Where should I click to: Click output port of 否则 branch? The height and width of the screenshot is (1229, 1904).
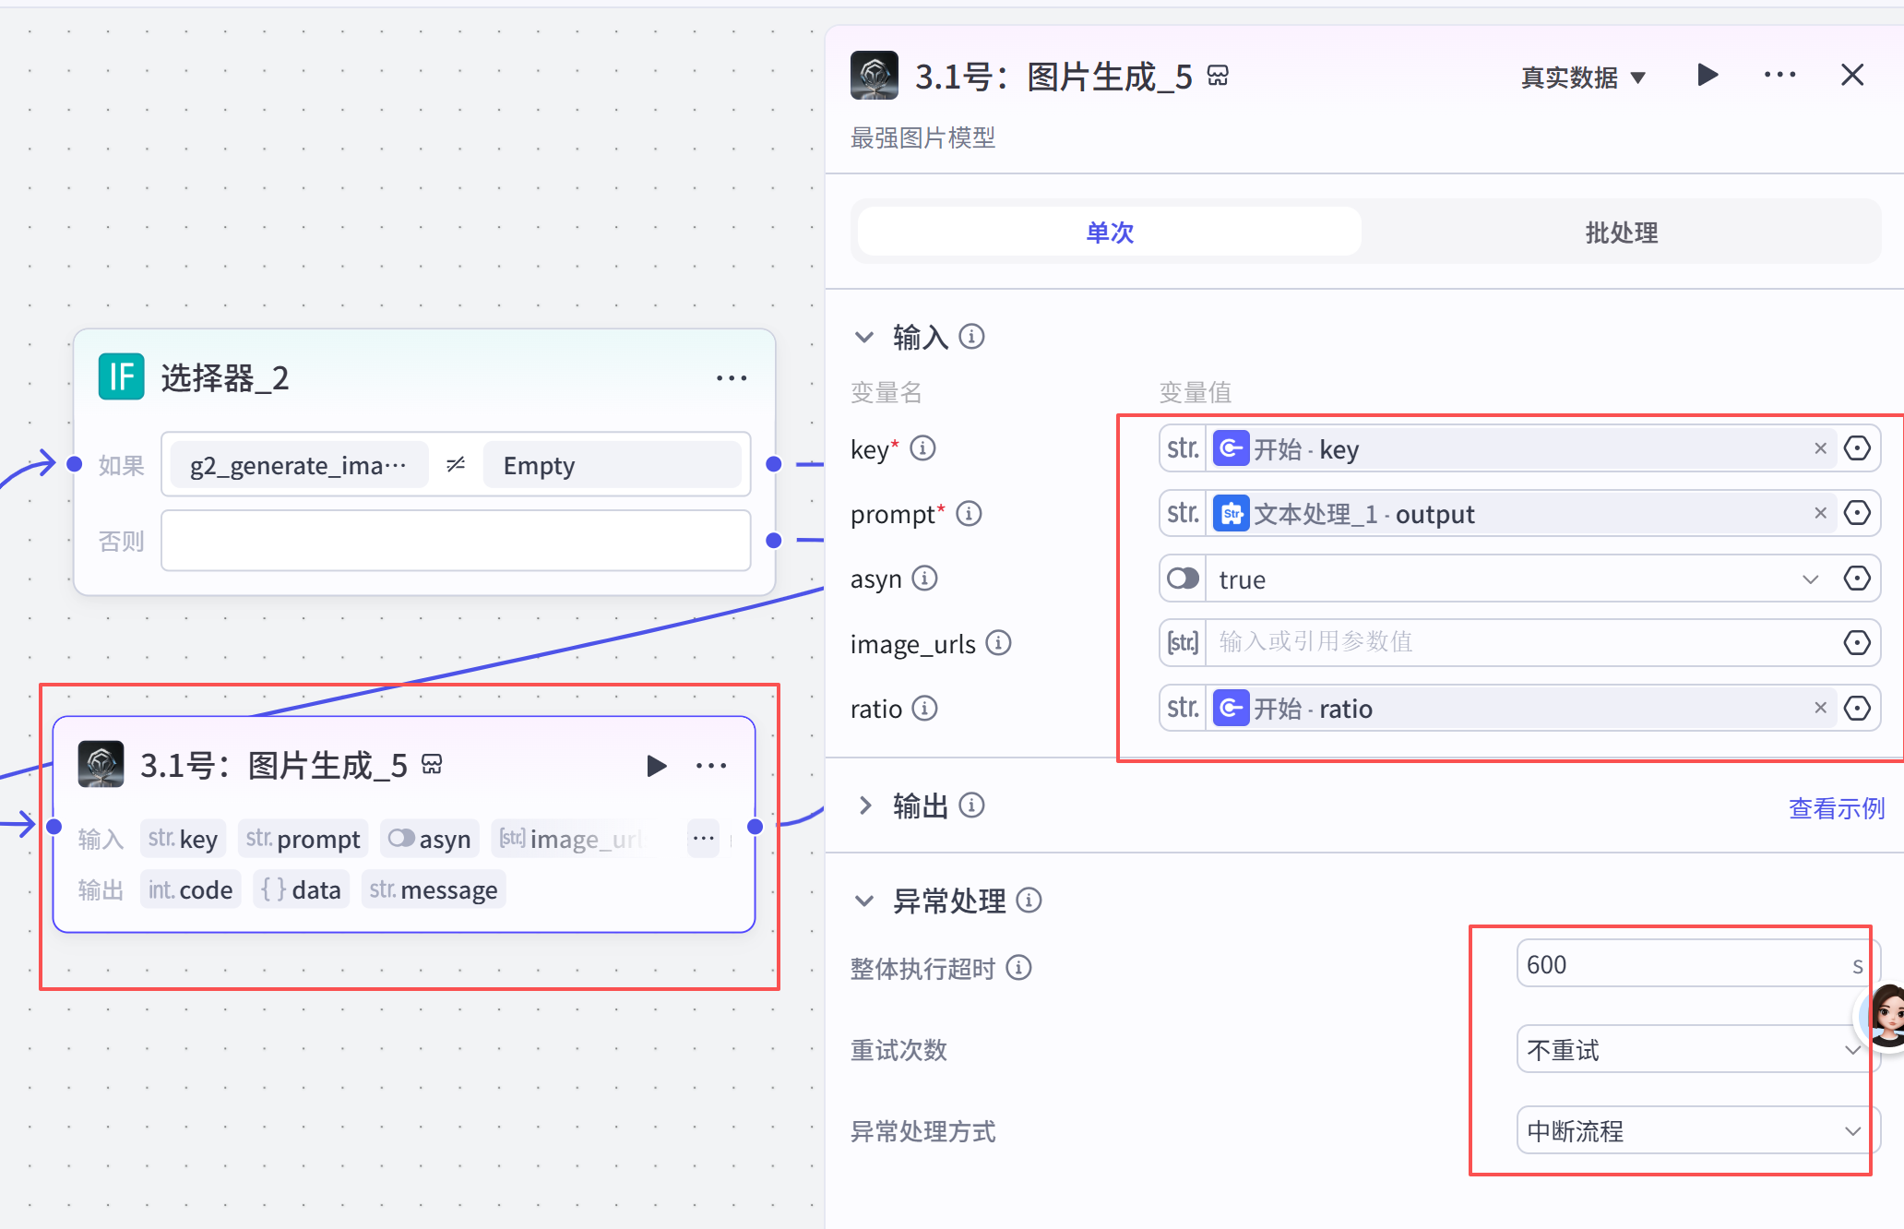tap(774, 540)
